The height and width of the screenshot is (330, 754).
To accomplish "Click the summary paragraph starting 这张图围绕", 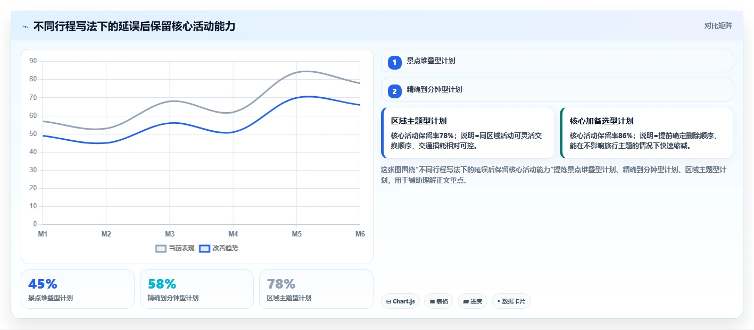I will pyautogui.click(x=553, y=175).
